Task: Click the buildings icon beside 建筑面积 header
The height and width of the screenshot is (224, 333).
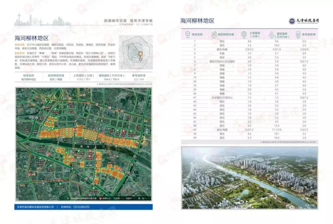Action: [271, 35]
